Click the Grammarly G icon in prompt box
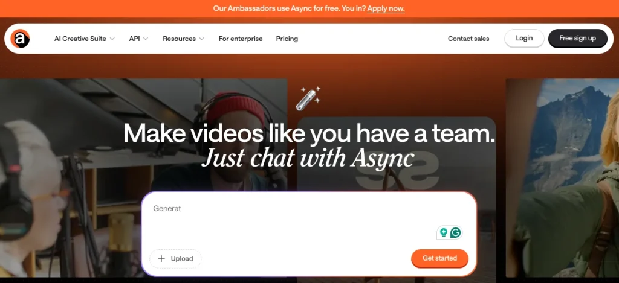Image resolution: width=619 pixels, height=283 pixels. coord(456,232)
